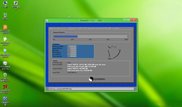This screenshot has width=182, height=107.
Task: Select 登录密码清除 [Alt+C] desktop icon
Action: click(x=5, y=89)
